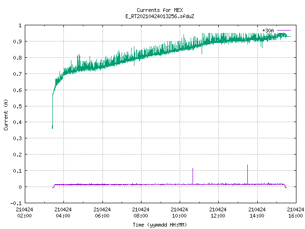Click the '+30A' legend label
The height and width of the screenshot is (229, 305).
point(268,31)
